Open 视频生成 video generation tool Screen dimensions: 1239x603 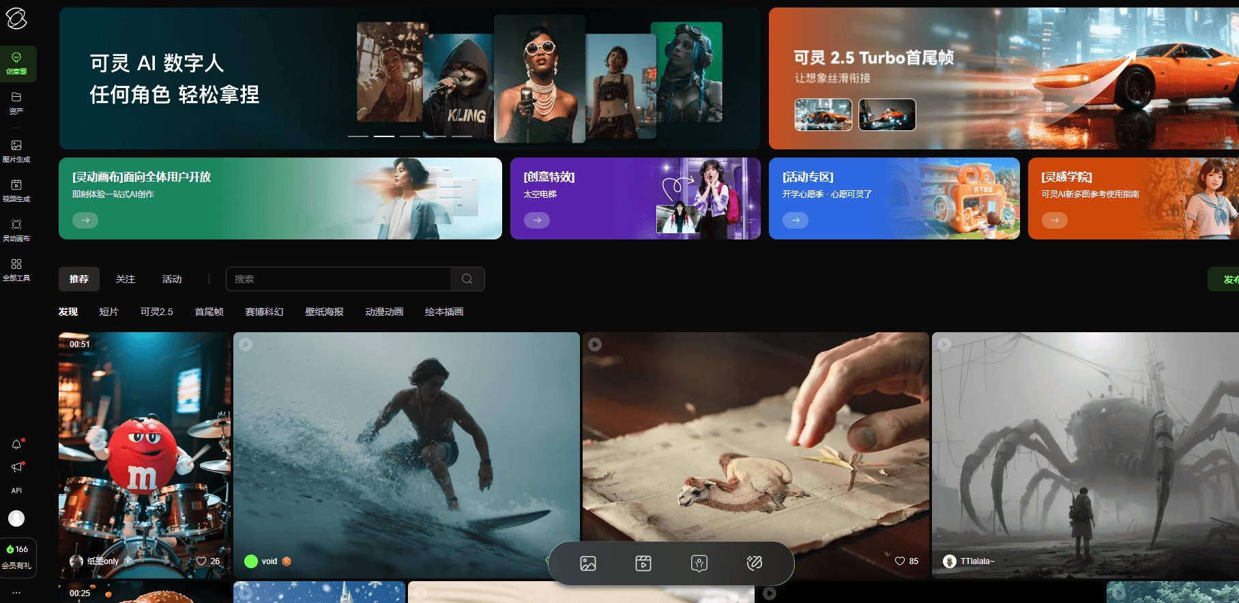16,190
